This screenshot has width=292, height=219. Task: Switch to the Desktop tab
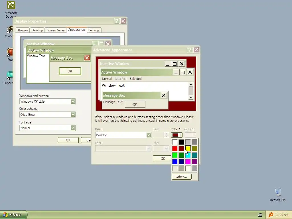click(x=37, y=30)
